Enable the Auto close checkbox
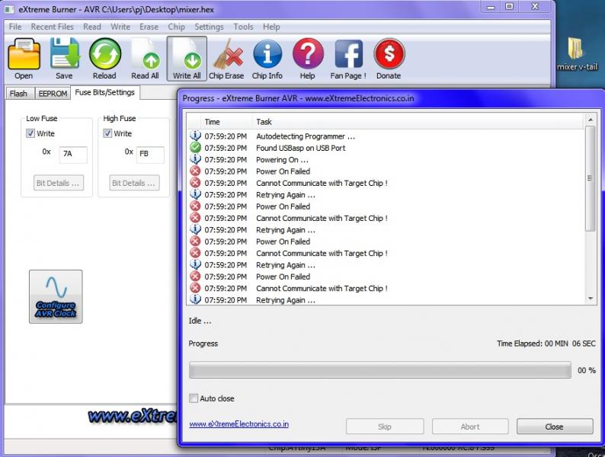Image resolution: width=605 pixels, height=457 pixels. click(x=194, y=398)
